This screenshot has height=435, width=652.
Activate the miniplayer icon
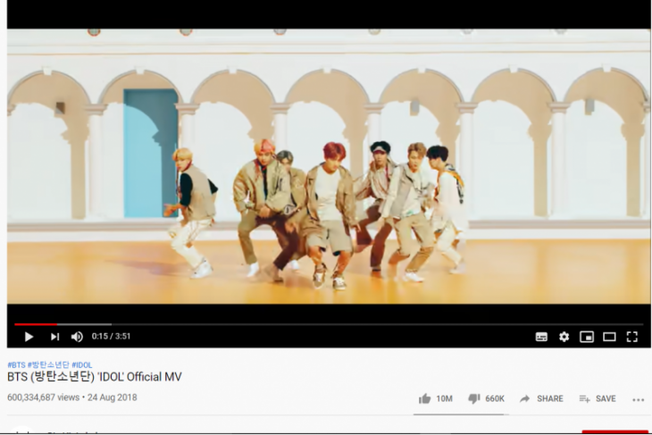tap(587, 337)
